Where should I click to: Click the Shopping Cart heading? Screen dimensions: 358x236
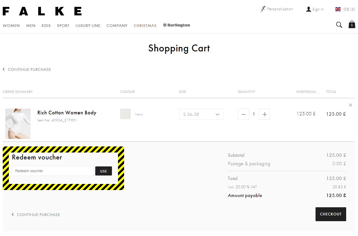pos(179,48)
